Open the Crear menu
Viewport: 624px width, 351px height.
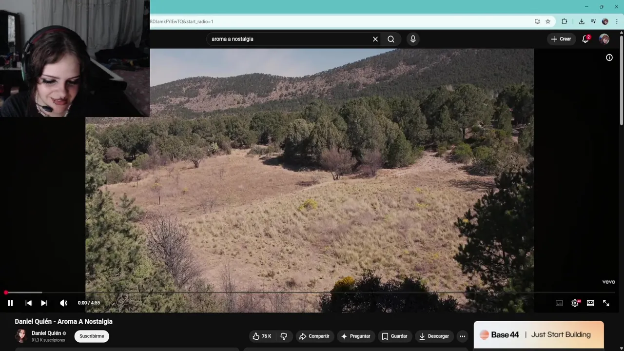[561, 39]
